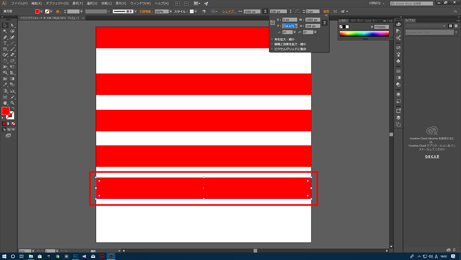Expand the opacity 100% arrow
The image size is (461, 260).
(171, 12)
